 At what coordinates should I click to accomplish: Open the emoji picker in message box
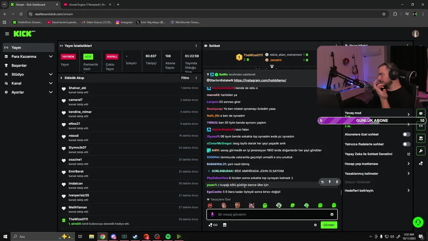[332, 215]
